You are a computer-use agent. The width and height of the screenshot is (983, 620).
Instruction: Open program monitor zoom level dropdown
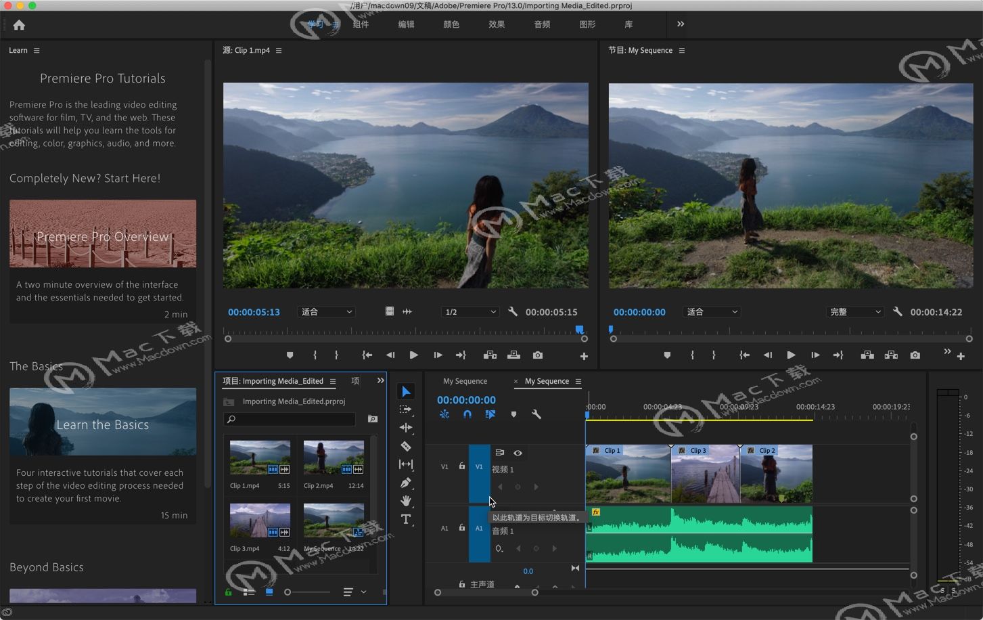click(712, 312)
